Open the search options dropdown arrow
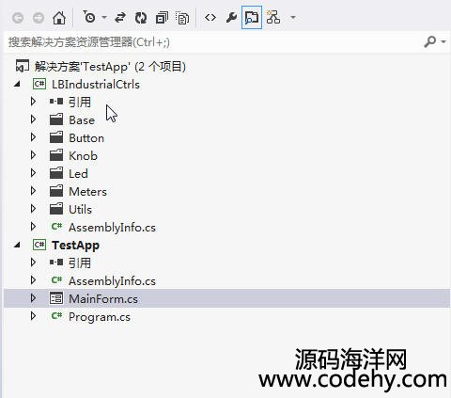 pyautogui.click(x=443, y=41)
